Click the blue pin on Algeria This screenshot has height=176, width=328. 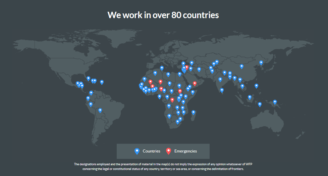point(155,73)
